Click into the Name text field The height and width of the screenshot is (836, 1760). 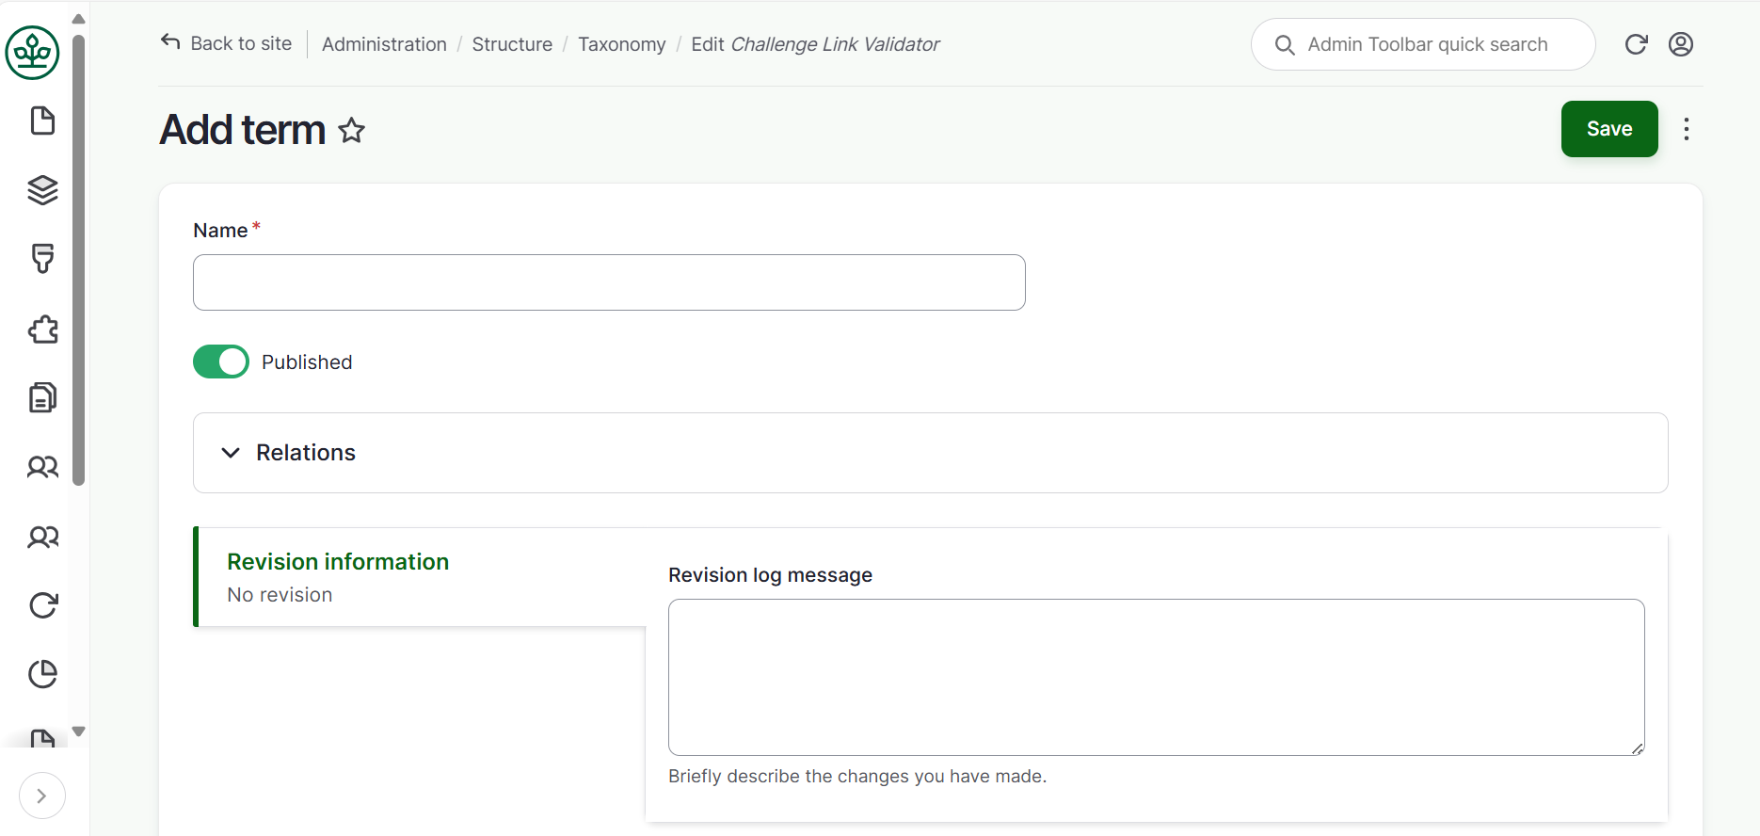pyautogui.click(x=609, y=282)
